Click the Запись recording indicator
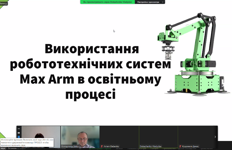The height and width of the screenshot is (150, 232). click(x=4, y=3)
